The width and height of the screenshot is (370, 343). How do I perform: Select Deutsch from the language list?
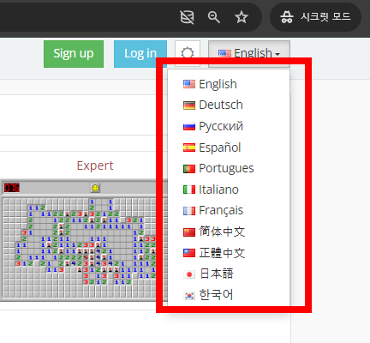click(229, 105)
